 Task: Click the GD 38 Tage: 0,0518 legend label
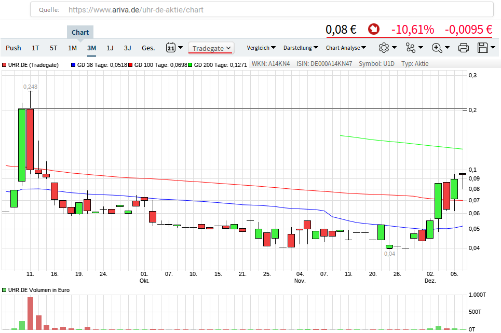pyautogui.click(x=102, y=65)
